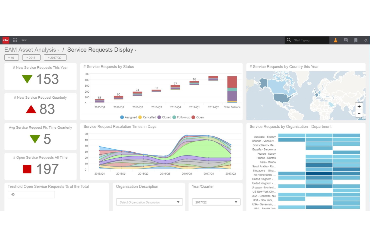Toggle the Cancelled legend item
Viewport: 370px width, 247px height.
tap(147, 117)
